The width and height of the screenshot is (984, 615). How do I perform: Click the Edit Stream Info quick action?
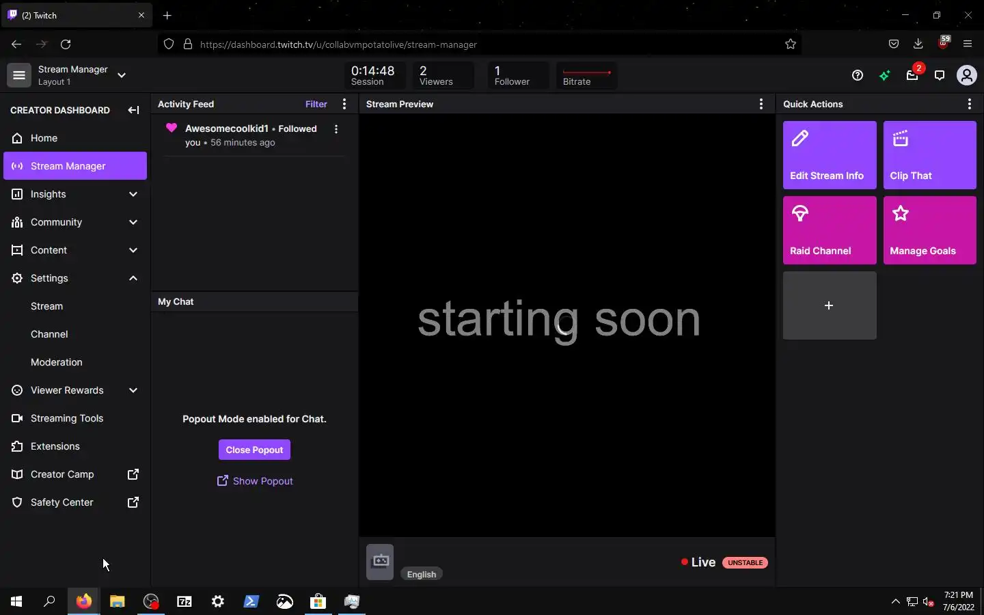(830, 155)
